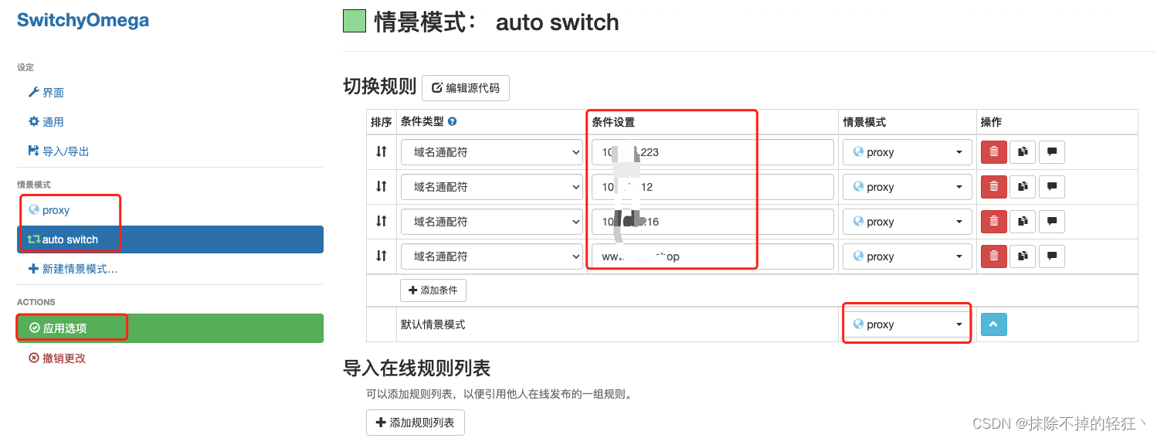Open profile dropdown for the 12 rule
1157x438 pixels.
908,187
